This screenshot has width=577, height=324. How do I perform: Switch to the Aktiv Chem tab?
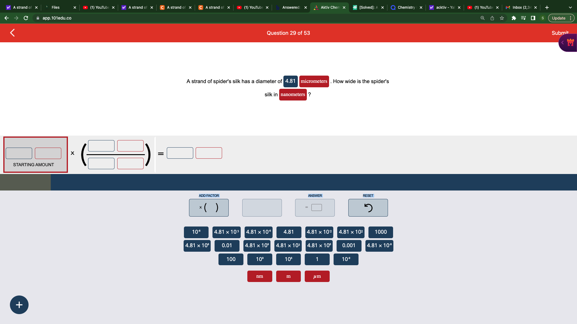(329, 7)
